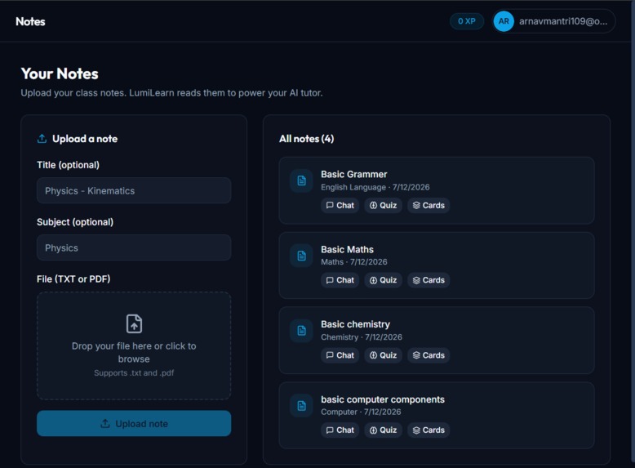635x468 pixels.
Task: Click the 'Supports .txt and .pdf' hint text
Action: 134,372
